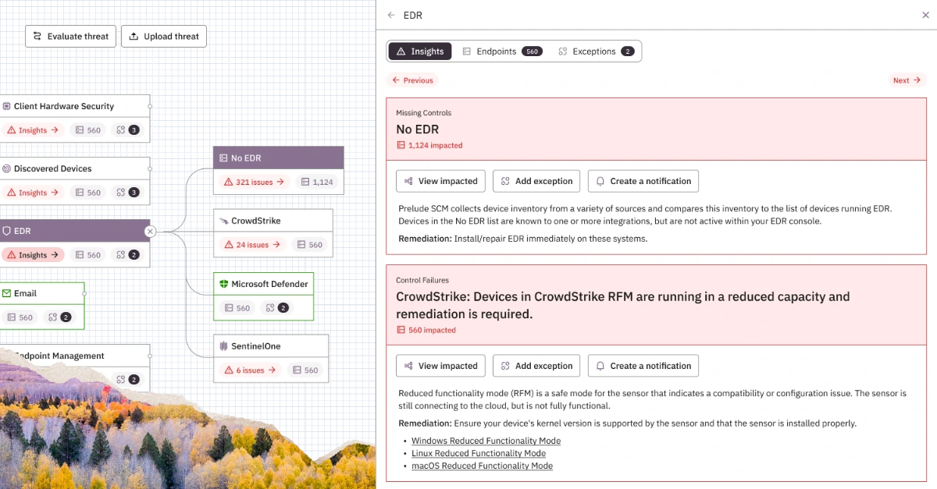Select the Endpoint Management node title
The image size is (937, 489).
pos(59,356)
